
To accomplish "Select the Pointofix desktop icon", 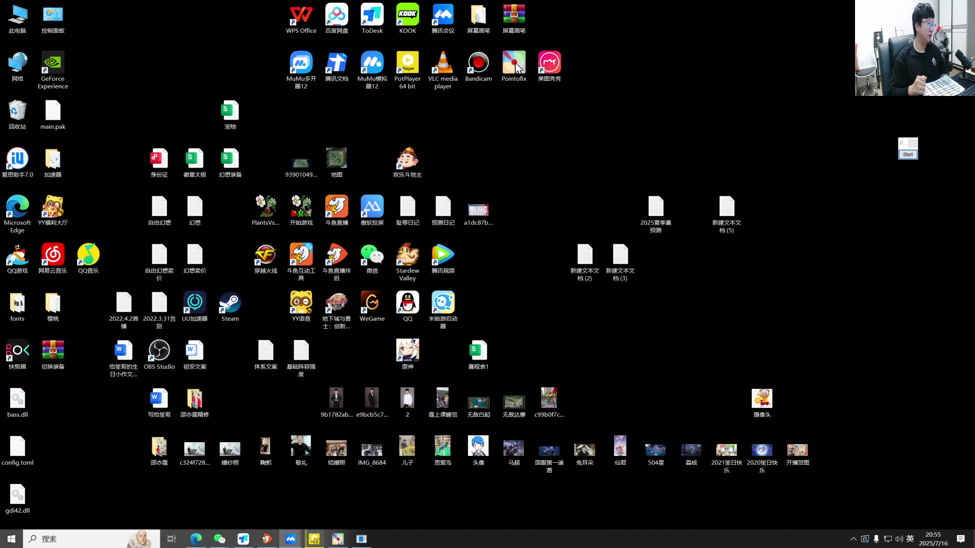I will [x=514, y=67].
